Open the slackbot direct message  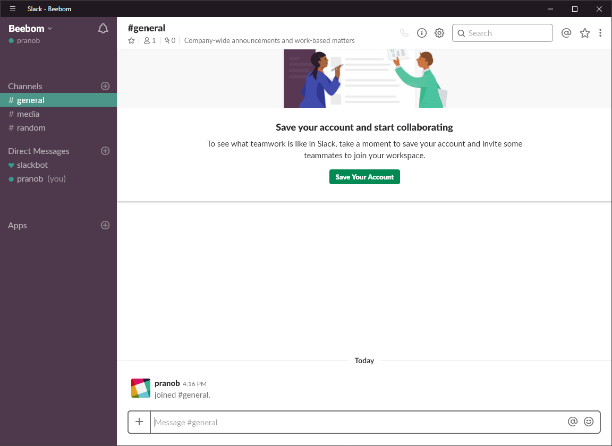pos(58,165)
